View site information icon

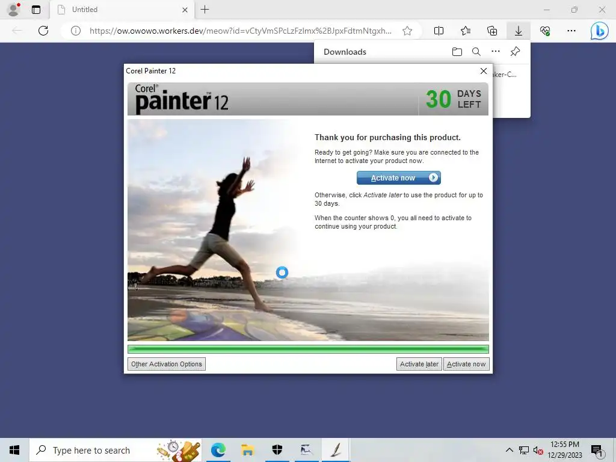[76, 31]
